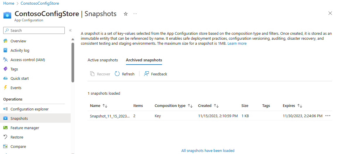
Task: Click the sidebar vertical scrollbar thumb
Action: (x=73, y=62)
